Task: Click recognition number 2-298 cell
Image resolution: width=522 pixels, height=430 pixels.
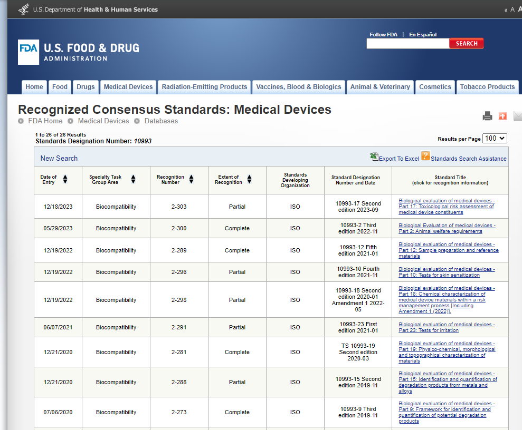Action: click(x=179, y=300)
